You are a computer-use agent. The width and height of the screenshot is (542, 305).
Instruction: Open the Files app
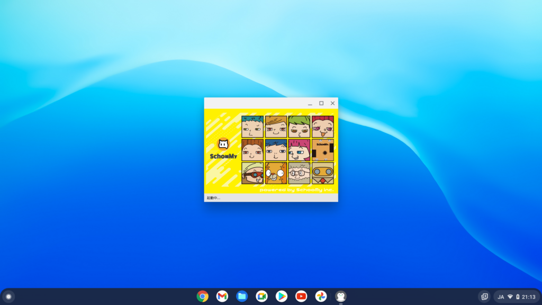pos(242,297)
